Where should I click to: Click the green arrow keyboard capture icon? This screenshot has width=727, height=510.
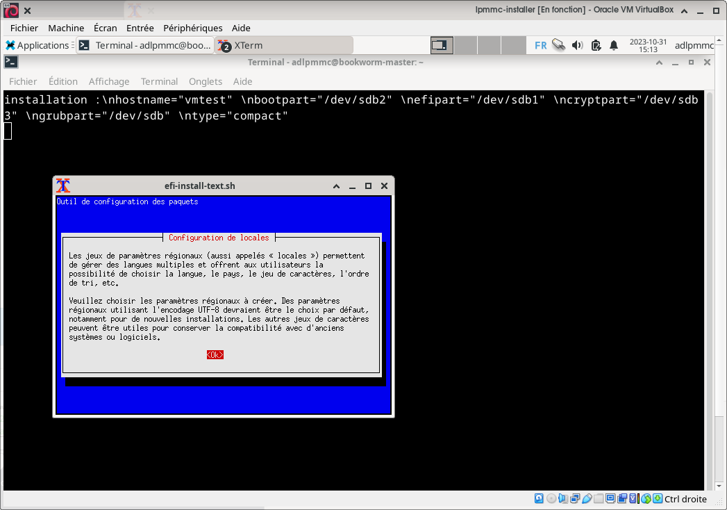click(658, 499)
